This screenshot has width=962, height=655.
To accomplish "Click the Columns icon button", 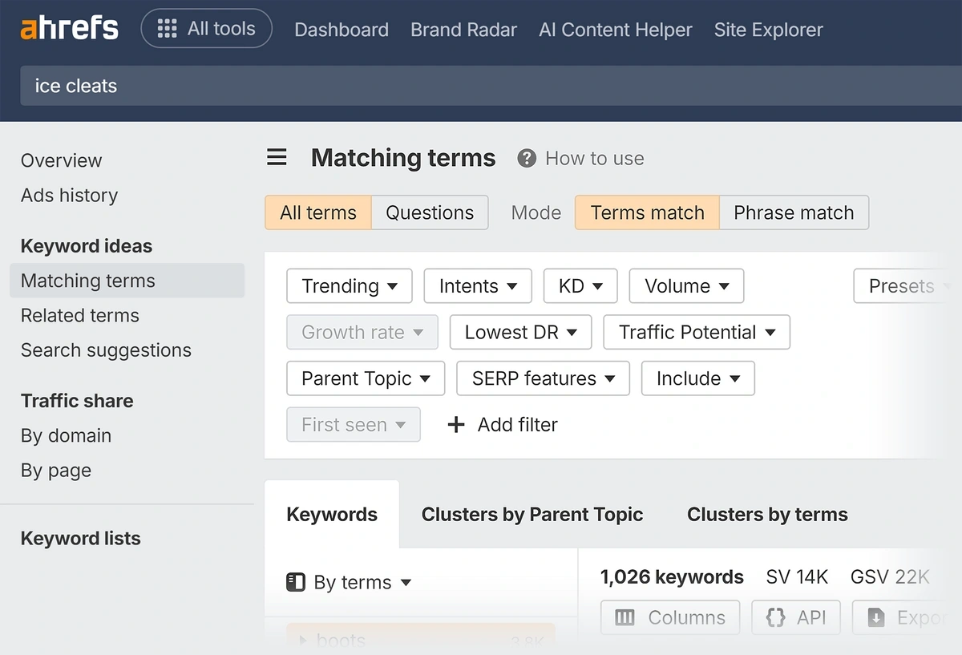I will click(x=670, y=617).
